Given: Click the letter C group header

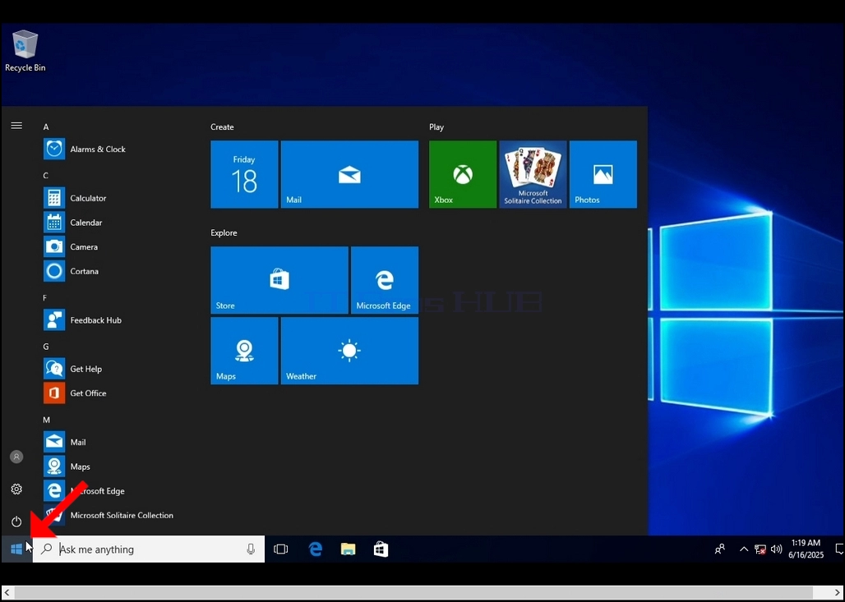Looking at the screenshot, I should [x=46, y=176].
